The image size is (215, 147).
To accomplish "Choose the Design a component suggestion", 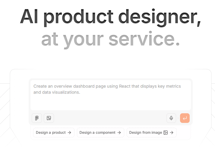I will click(x=100, y=133).
